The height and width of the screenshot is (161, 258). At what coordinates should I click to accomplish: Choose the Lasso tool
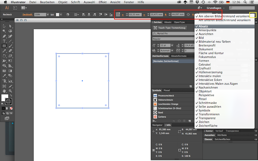[10, 31]
